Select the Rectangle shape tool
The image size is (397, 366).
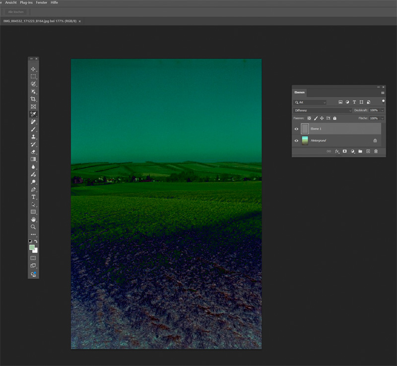pos(33,212)
